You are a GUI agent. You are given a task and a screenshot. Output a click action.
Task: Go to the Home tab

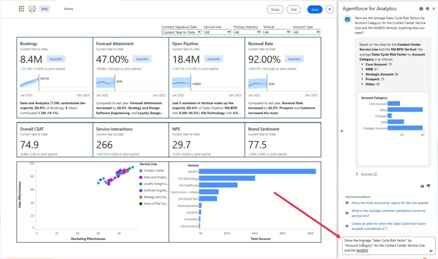[68, 9]
